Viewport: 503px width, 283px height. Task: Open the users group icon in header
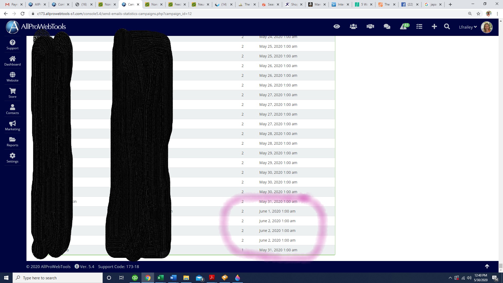[x=353, y=26]
